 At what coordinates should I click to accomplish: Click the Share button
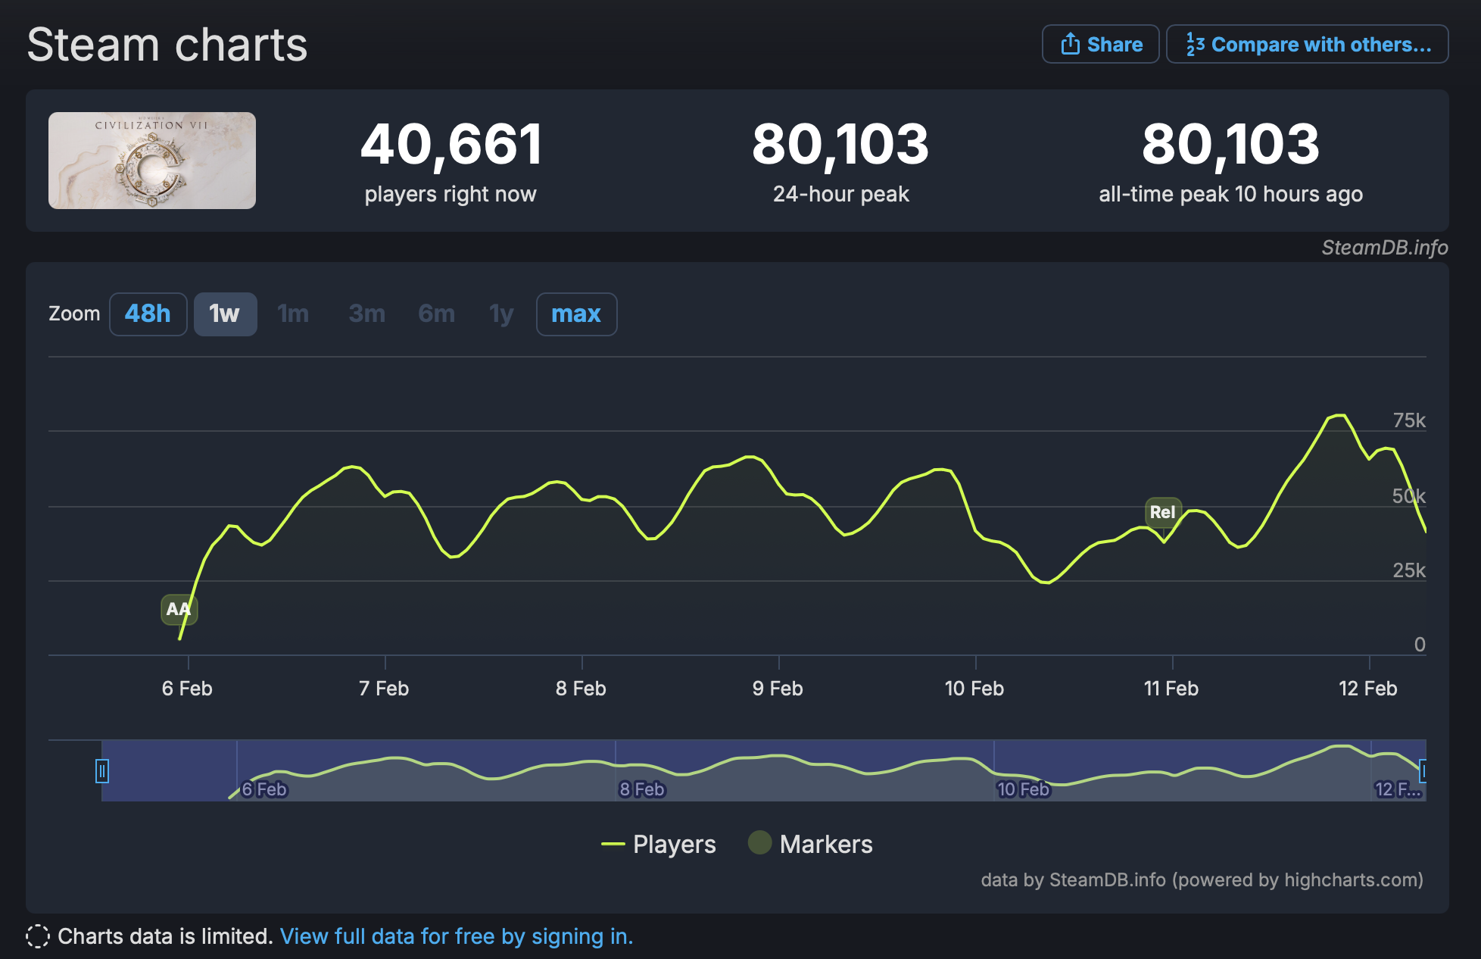(1100, 44)
